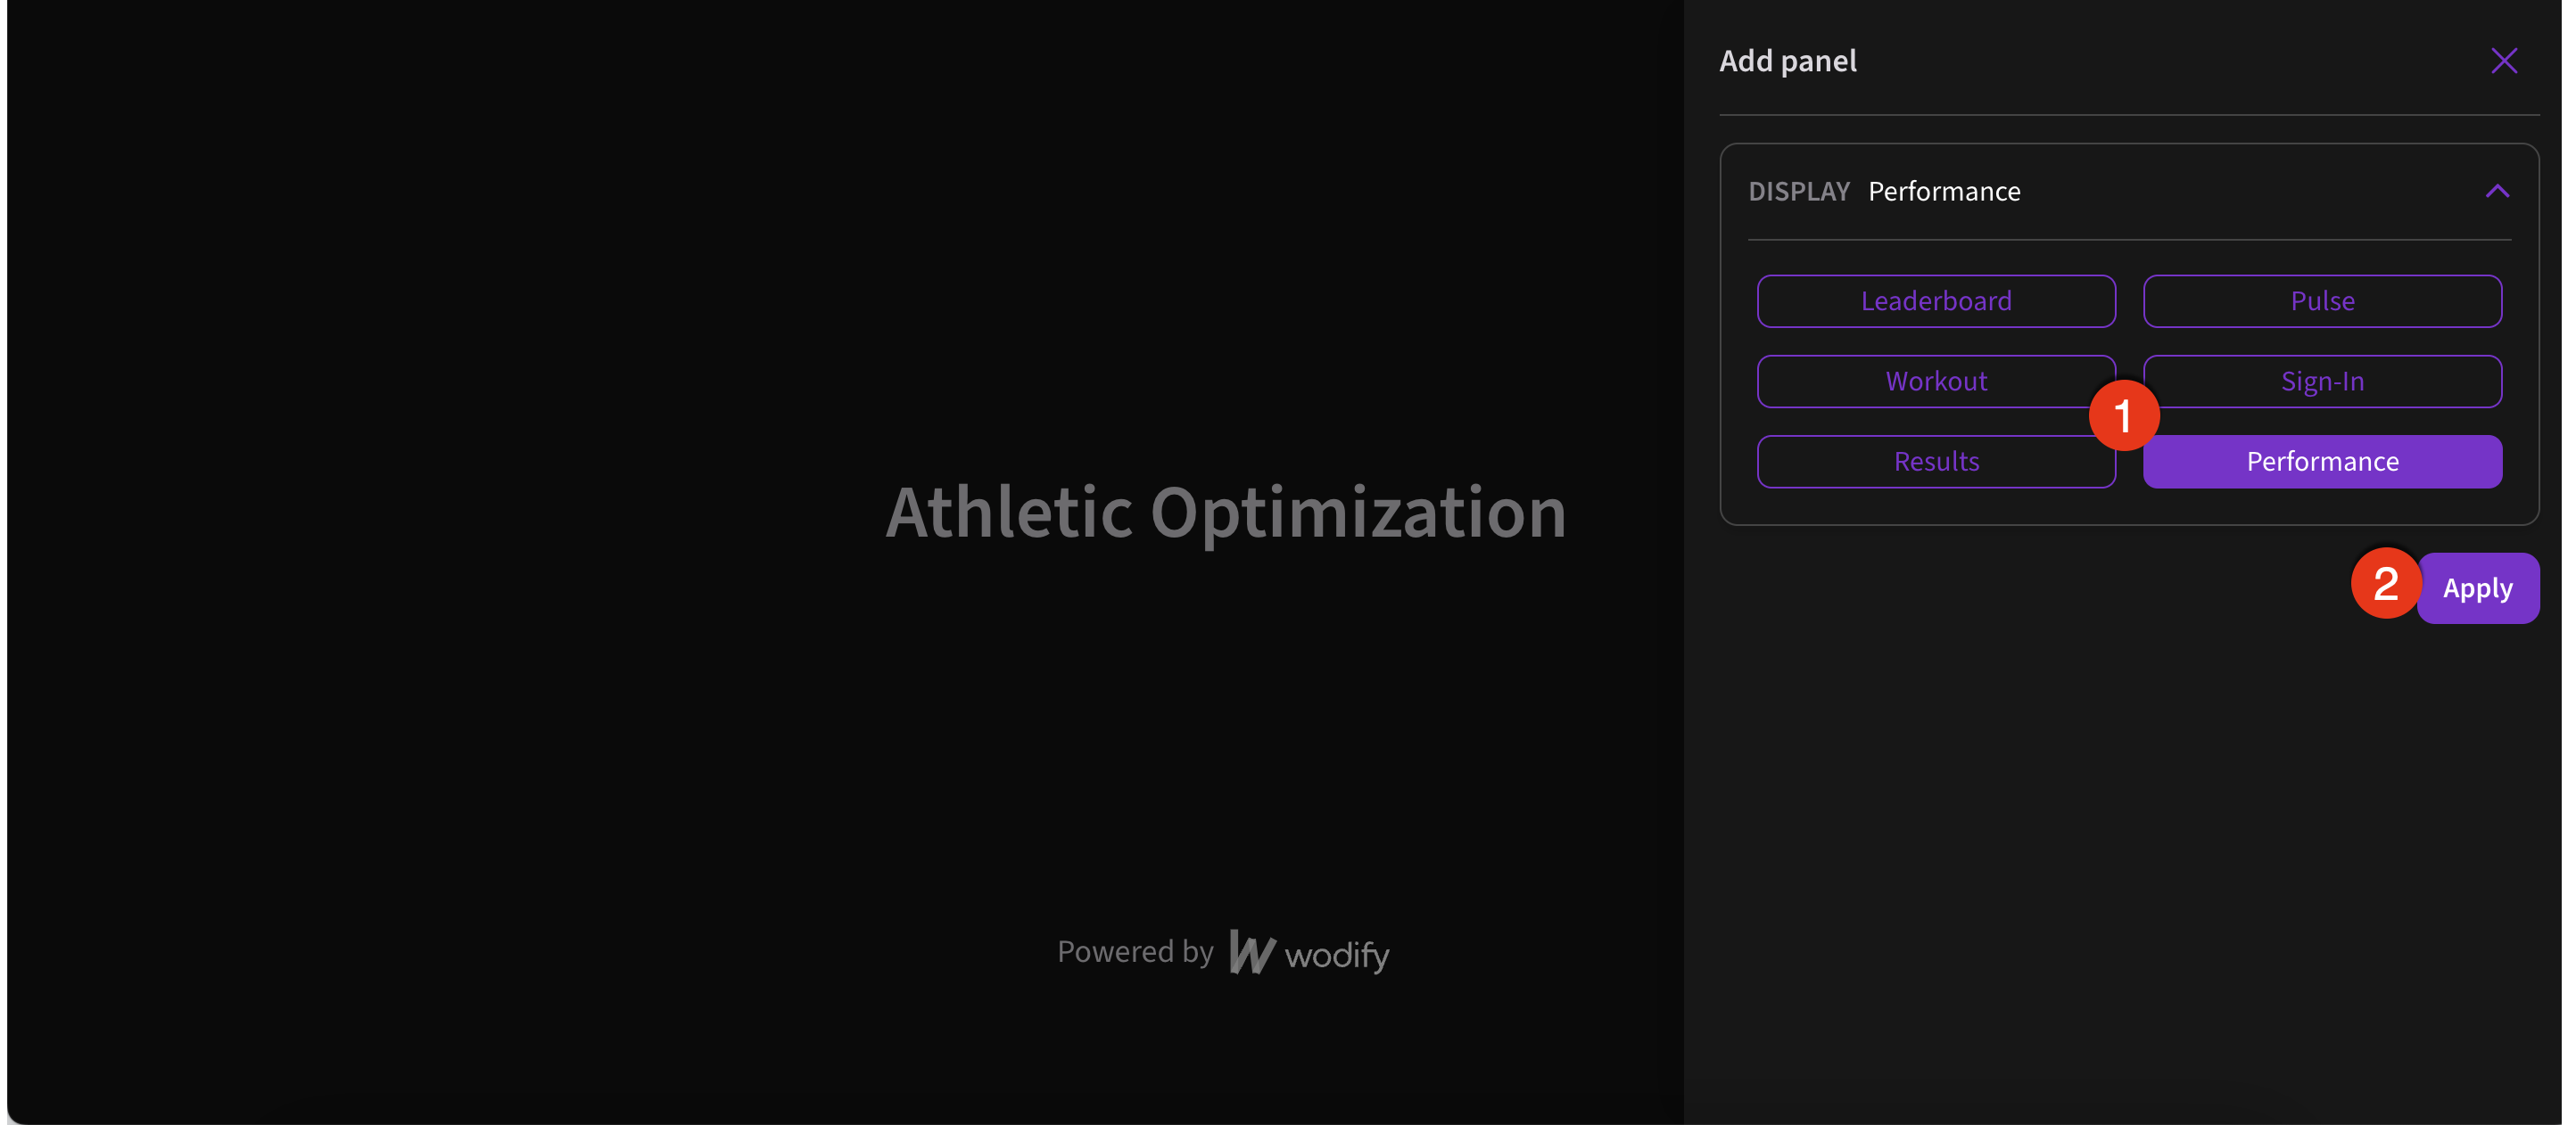Choose the Pulse display option
Screen dimensions: 2576x1125
tap(2322, 300)
